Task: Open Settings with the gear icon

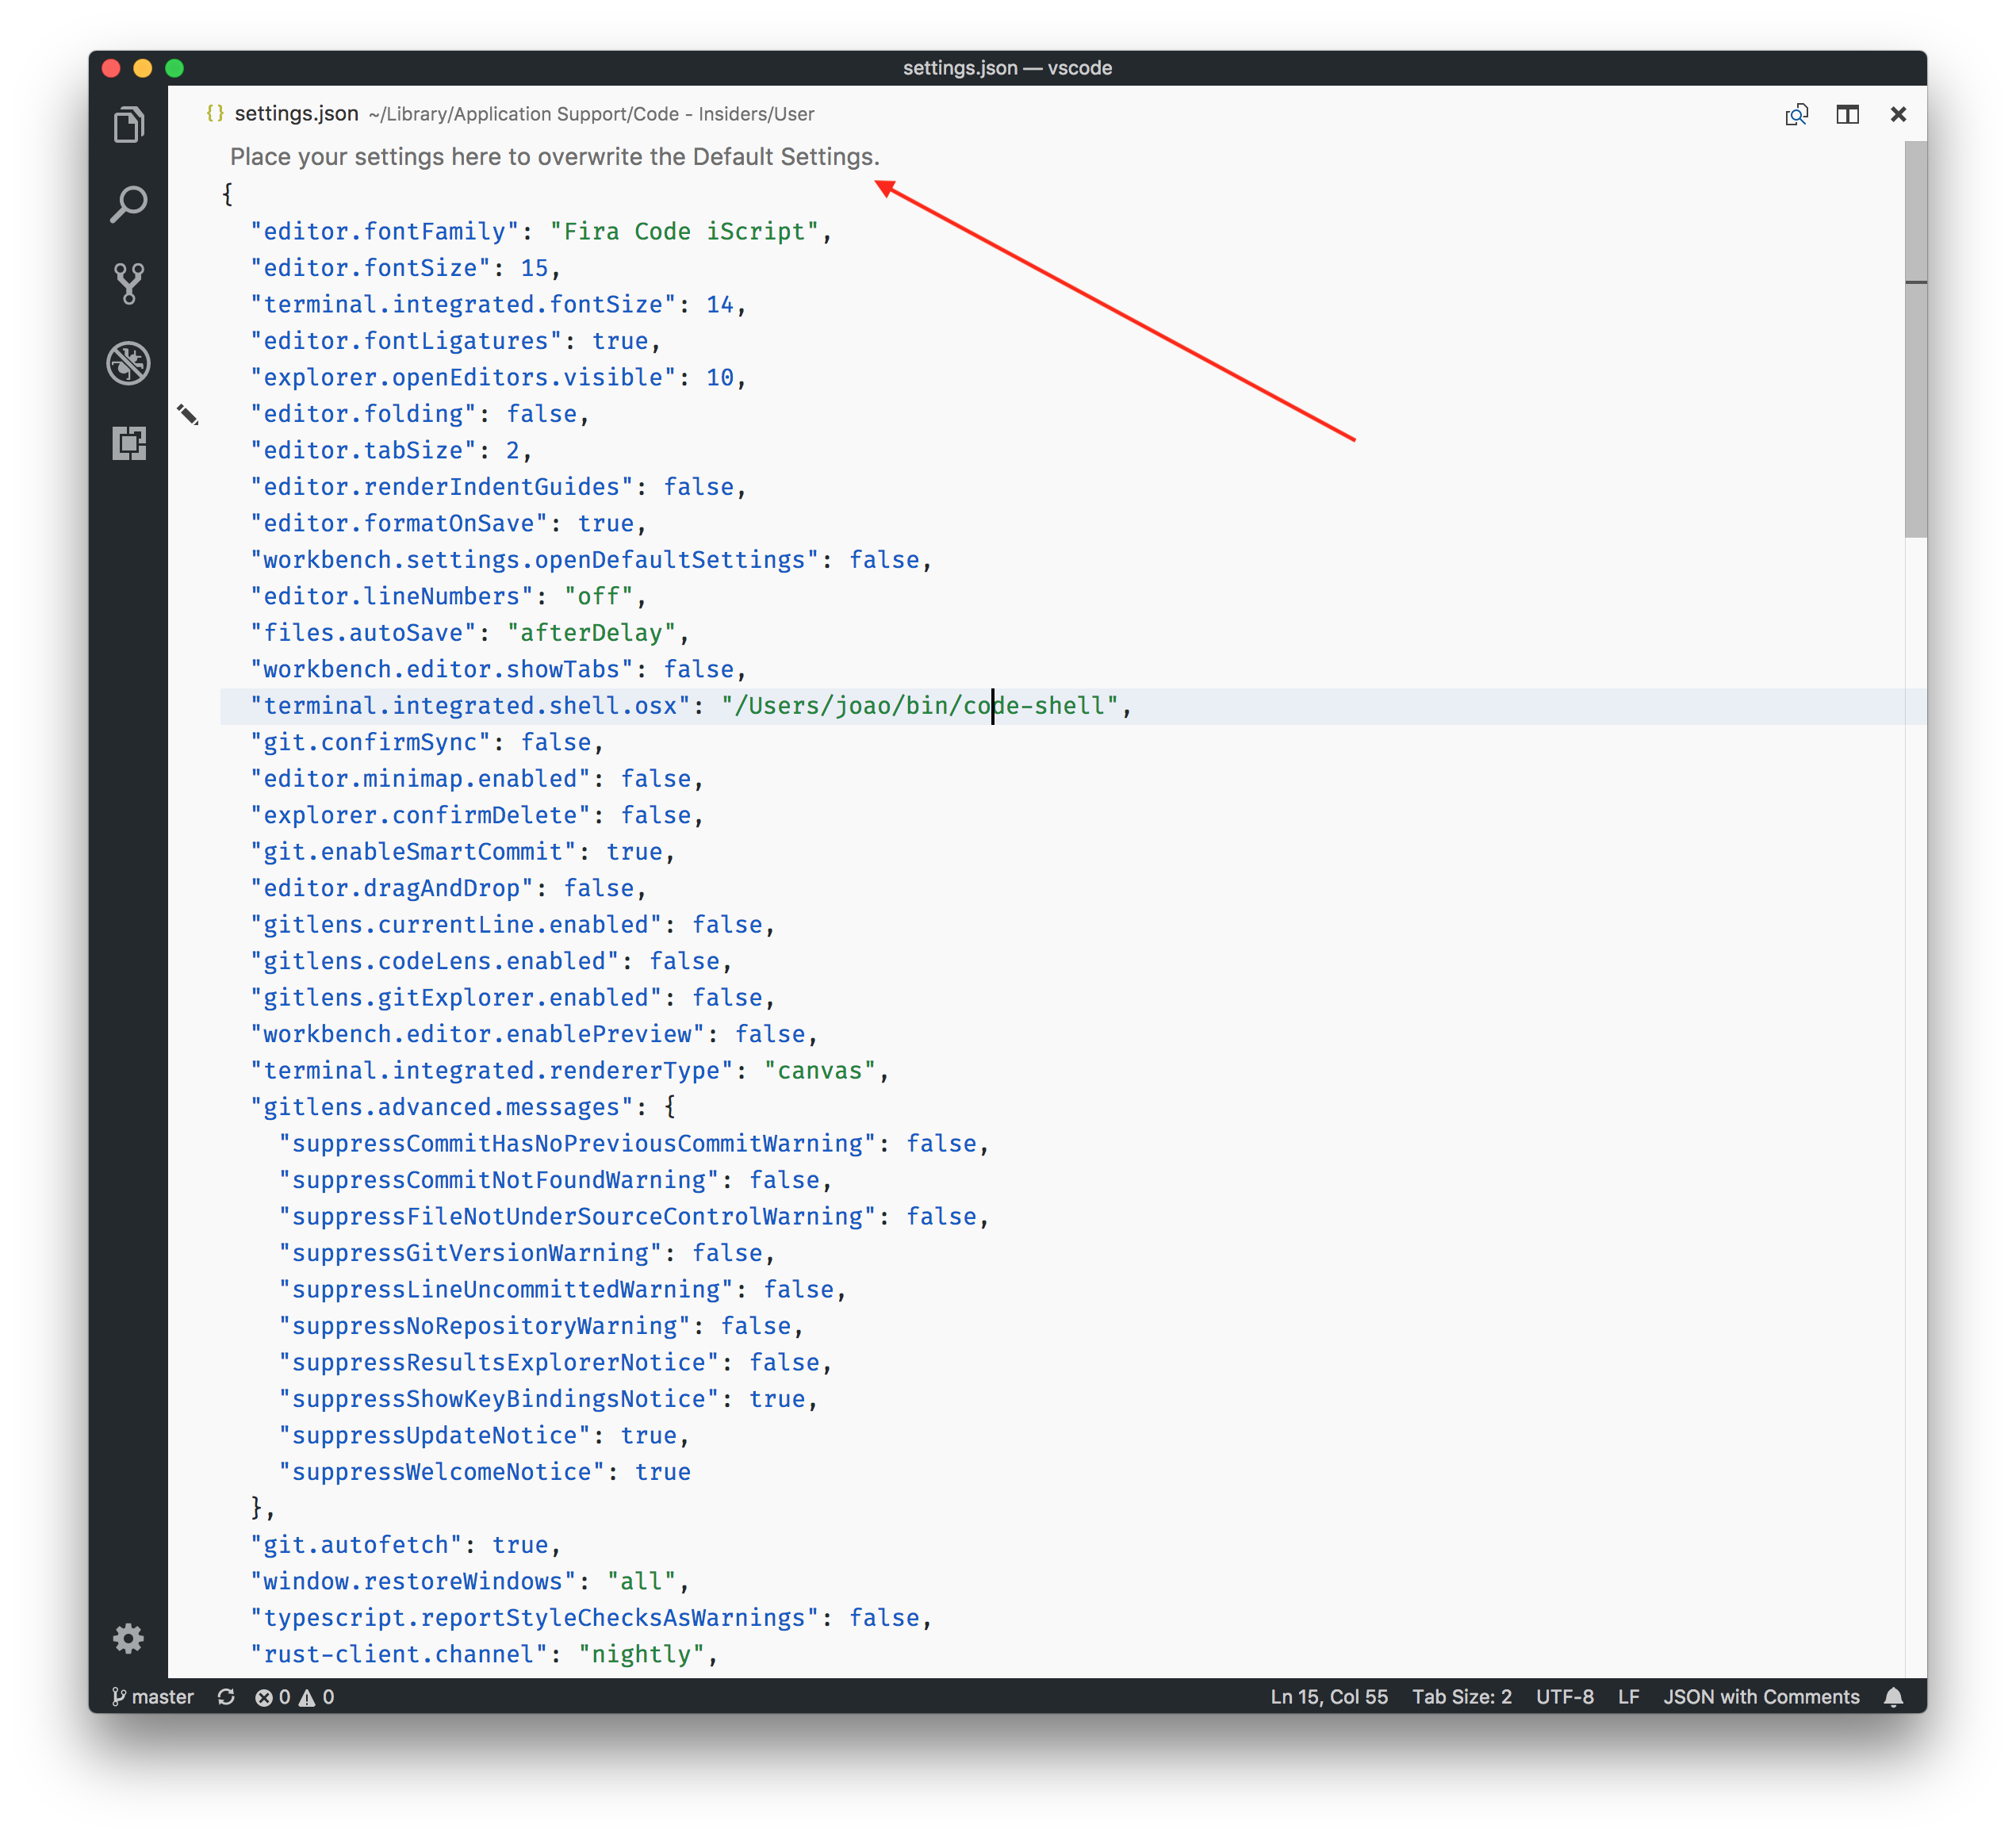Action: point(129,1638)
